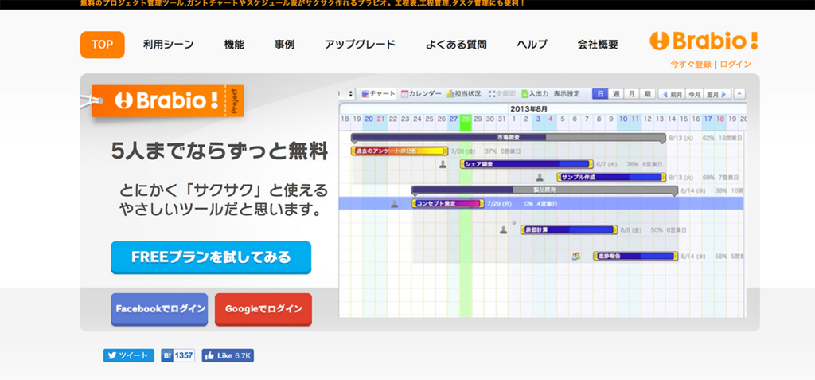Select the 日 day scale toggle
815x380 pixels.
pos(600,94)
